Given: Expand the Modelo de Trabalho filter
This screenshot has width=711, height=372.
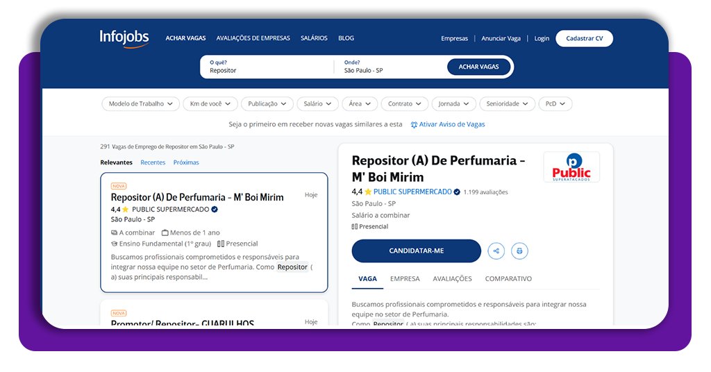Looking at the screenshot, I should coord(140,103).
